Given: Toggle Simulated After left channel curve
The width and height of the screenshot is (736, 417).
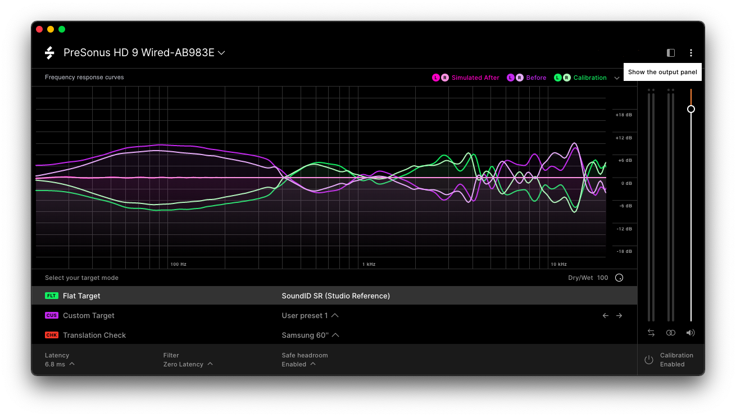Looking at the screenshot, I should coord(436,78).
